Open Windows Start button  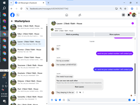pyautogui.click(x=4, y=3)
